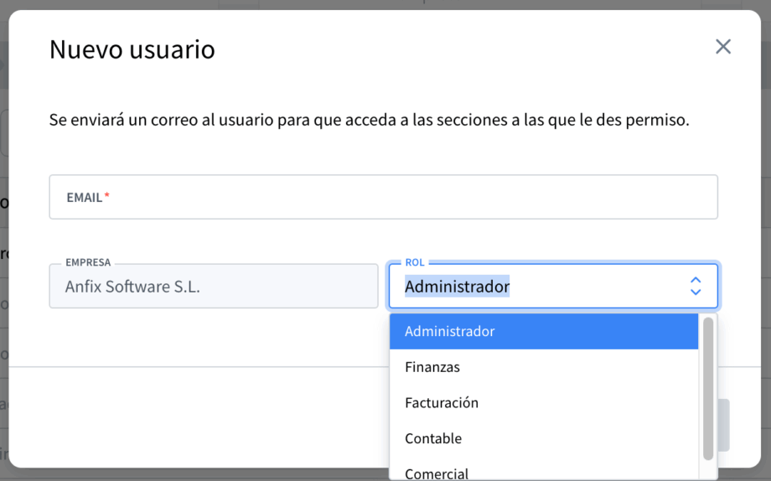Click the gray button behind the role list
The image size is (771, 481).
click(x=722, y=425)
